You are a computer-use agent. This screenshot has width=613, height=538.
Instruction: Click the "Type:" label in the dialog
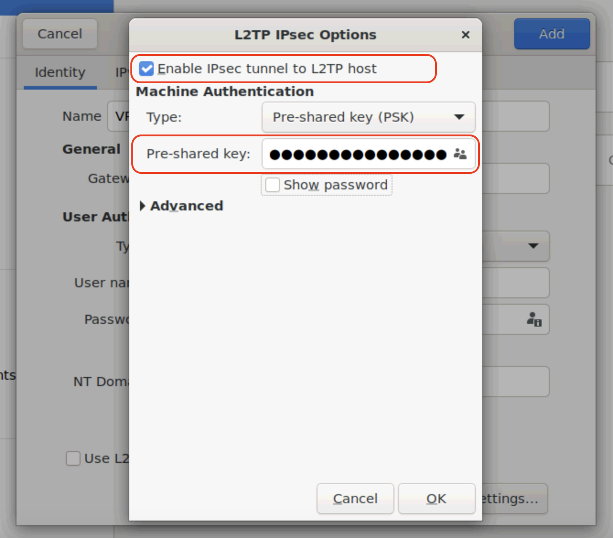coord(164,118)
